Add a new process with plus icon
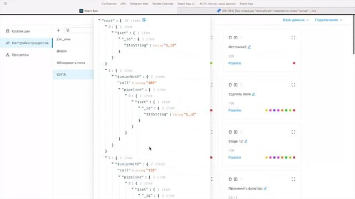 [58, 30]
